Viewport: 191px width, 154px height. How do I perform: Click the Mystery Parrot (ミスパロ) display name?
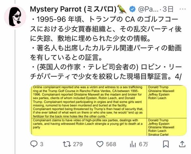pos(73,9)
